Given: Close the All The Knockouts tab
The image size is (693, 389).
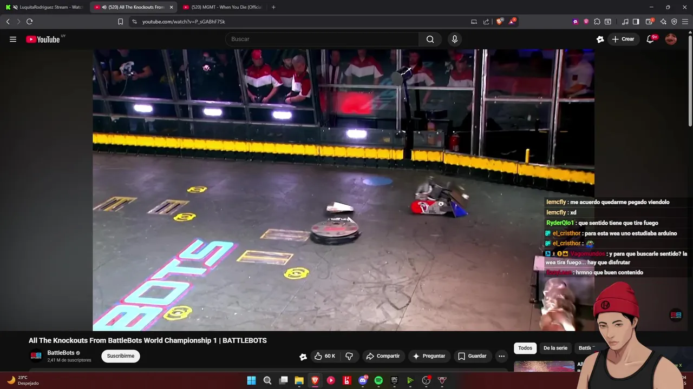Looking at the screenshot, I should [172, 7].
